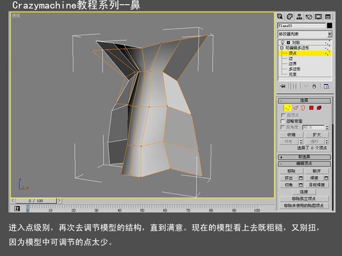The image size is (342, 256).
Task: Click the 循环 spinner arrows
Action: (327, 142)
